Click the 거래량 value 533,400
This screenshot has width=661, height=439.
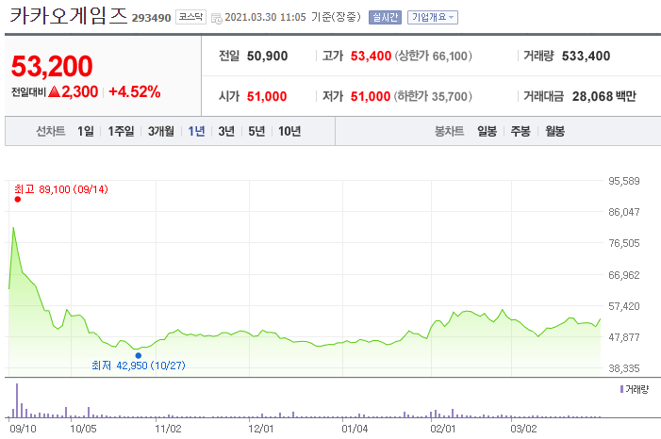coord(586,56)
